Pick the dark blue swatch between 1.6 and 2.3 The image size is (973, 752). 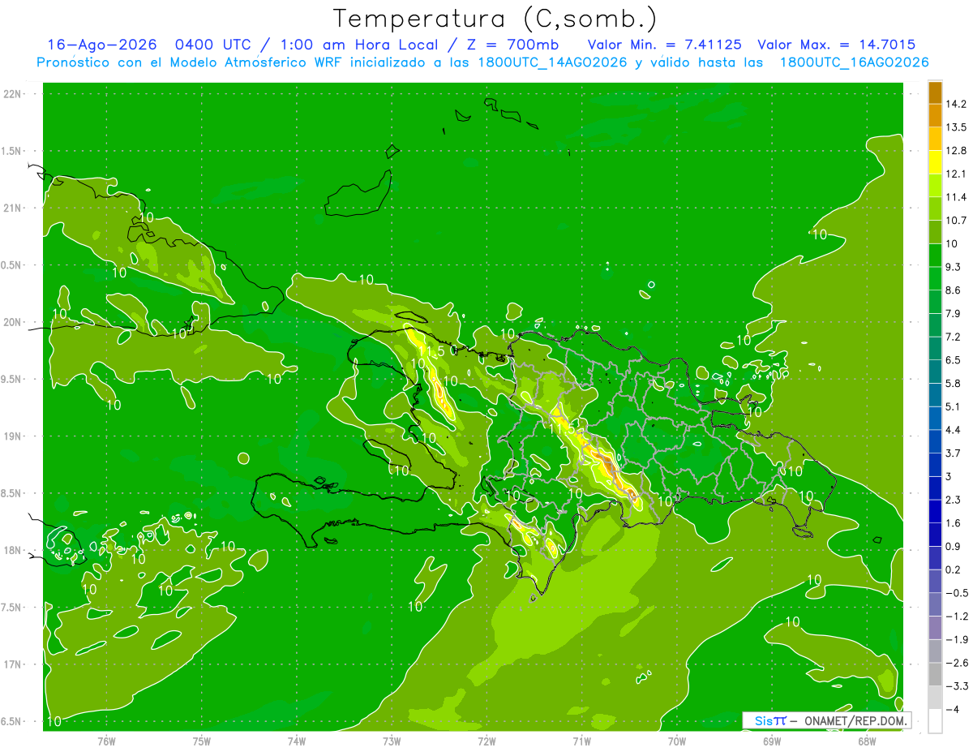coord(935,511)
